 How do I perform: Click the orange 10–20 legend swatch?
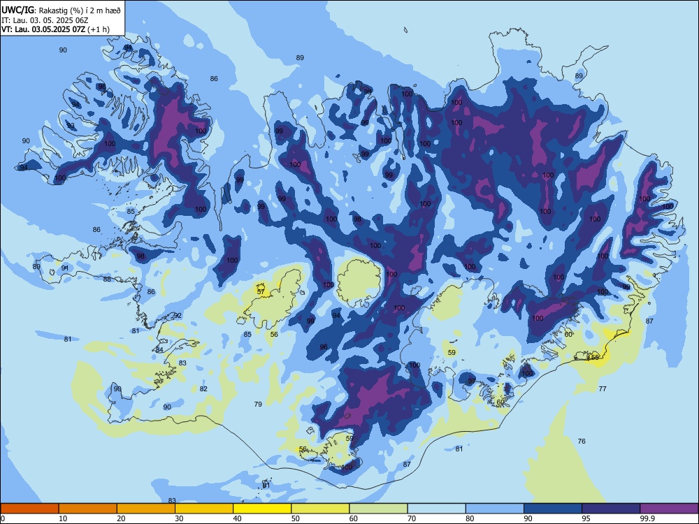88,509
